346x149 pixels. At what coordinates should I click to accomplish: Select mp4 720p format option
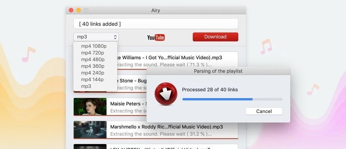point(92,53)
